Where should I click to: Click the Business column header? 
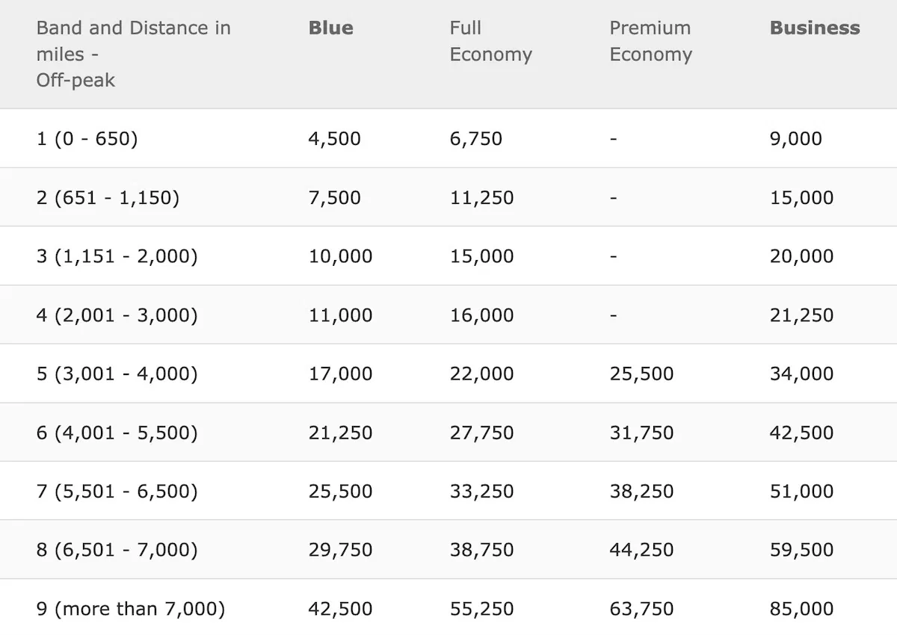pos(815,28)
